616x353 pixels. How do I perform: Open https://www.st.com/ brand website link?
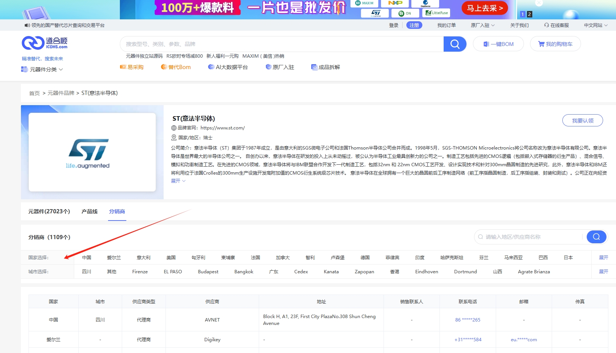click(x=223, y=128)
